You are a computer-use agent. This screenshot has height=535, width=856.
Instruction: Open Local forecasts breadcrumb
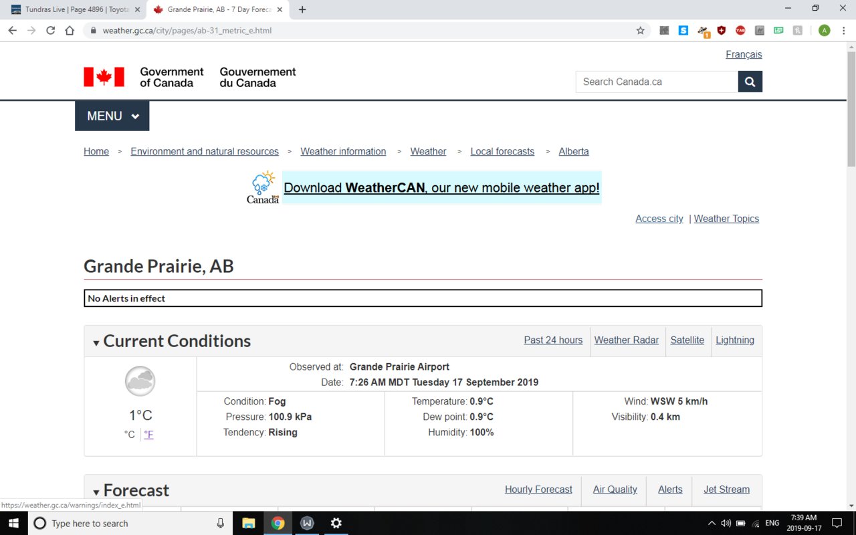click(x=502, y=151)
